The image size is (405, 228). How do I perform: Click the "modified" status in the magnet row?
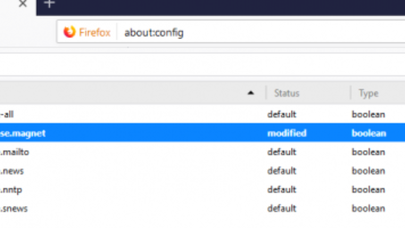pyautogui.click(x=287, y=133)
